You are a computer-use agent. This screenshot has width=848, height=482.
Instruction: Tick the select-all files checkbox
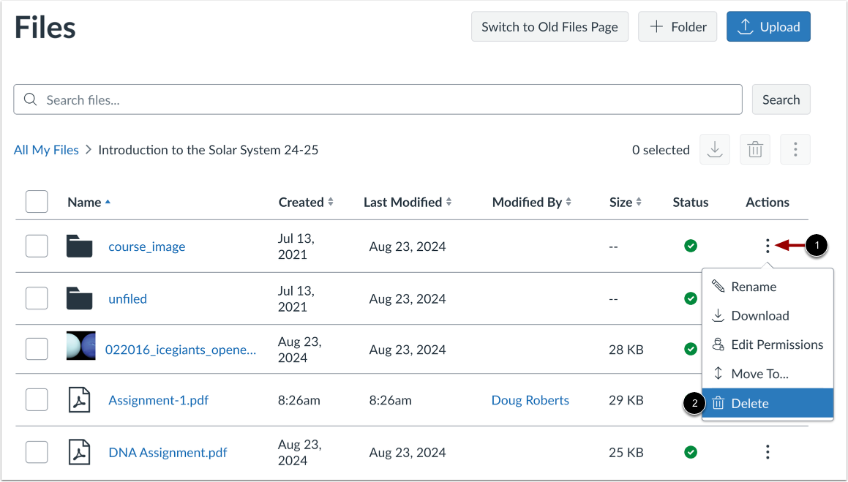point(37,202)
